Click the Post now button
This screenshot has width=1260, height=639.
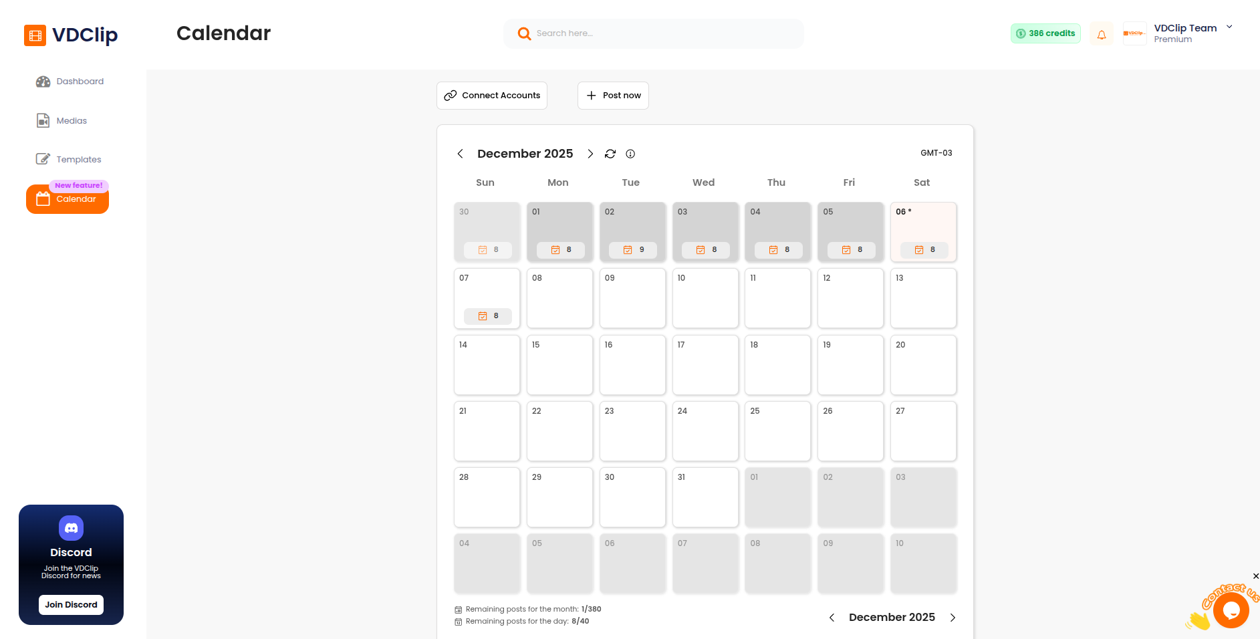pos(612,95)
